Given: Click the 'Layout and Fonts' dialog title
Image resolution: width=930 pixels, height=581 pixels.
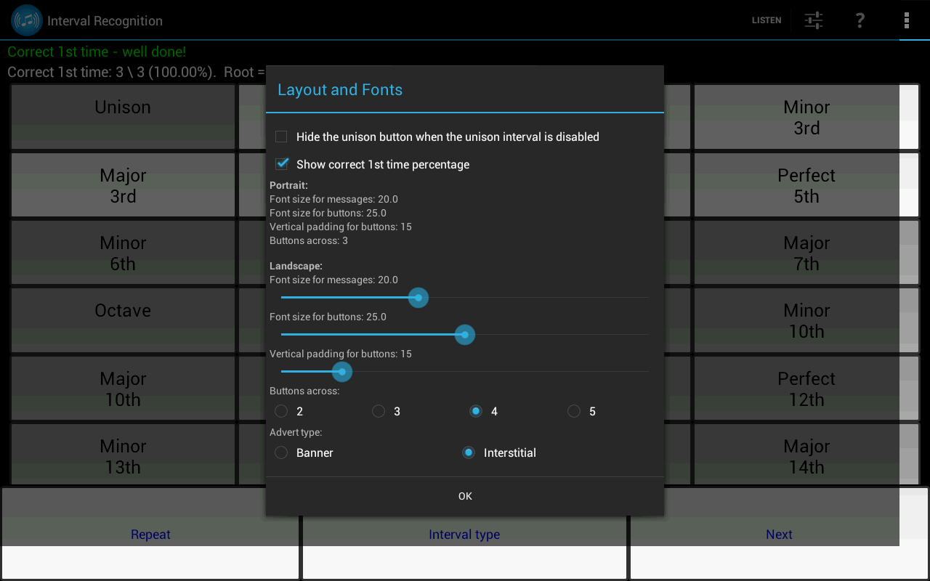Looking at the screenshot, I should 340,89.
